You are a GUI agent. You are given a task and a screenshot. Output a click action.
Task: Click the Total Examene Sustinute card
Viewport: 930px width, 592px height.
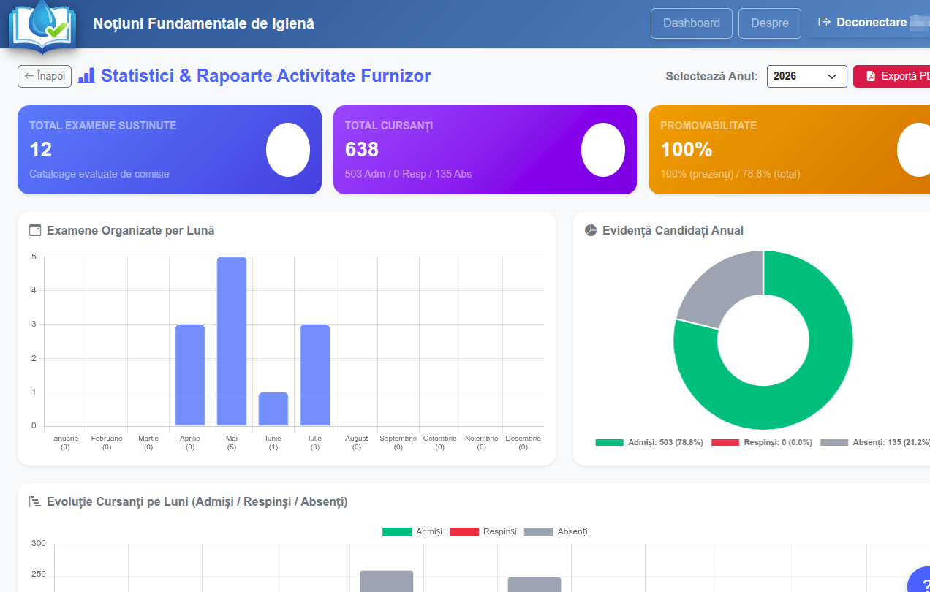pyautogui.click(x=170, y=150)
